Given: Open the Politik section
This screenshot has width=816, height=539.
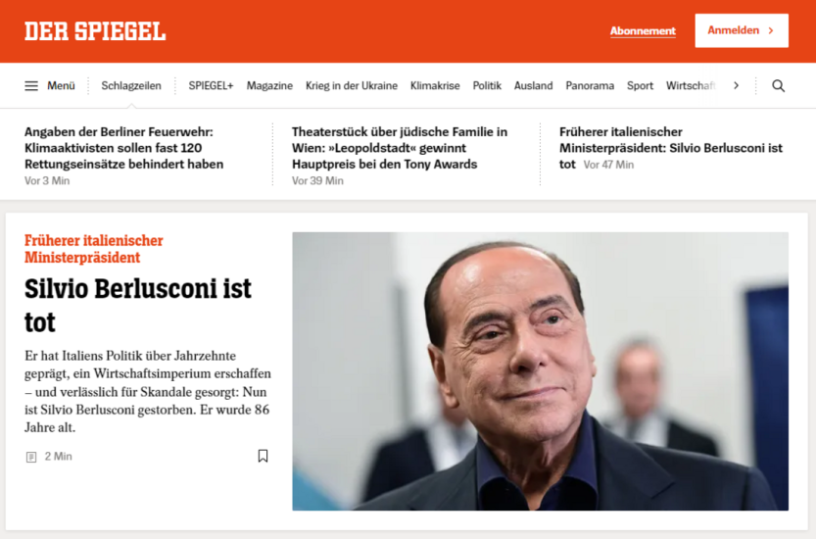Looking at the screenshot, I should 487,86.
